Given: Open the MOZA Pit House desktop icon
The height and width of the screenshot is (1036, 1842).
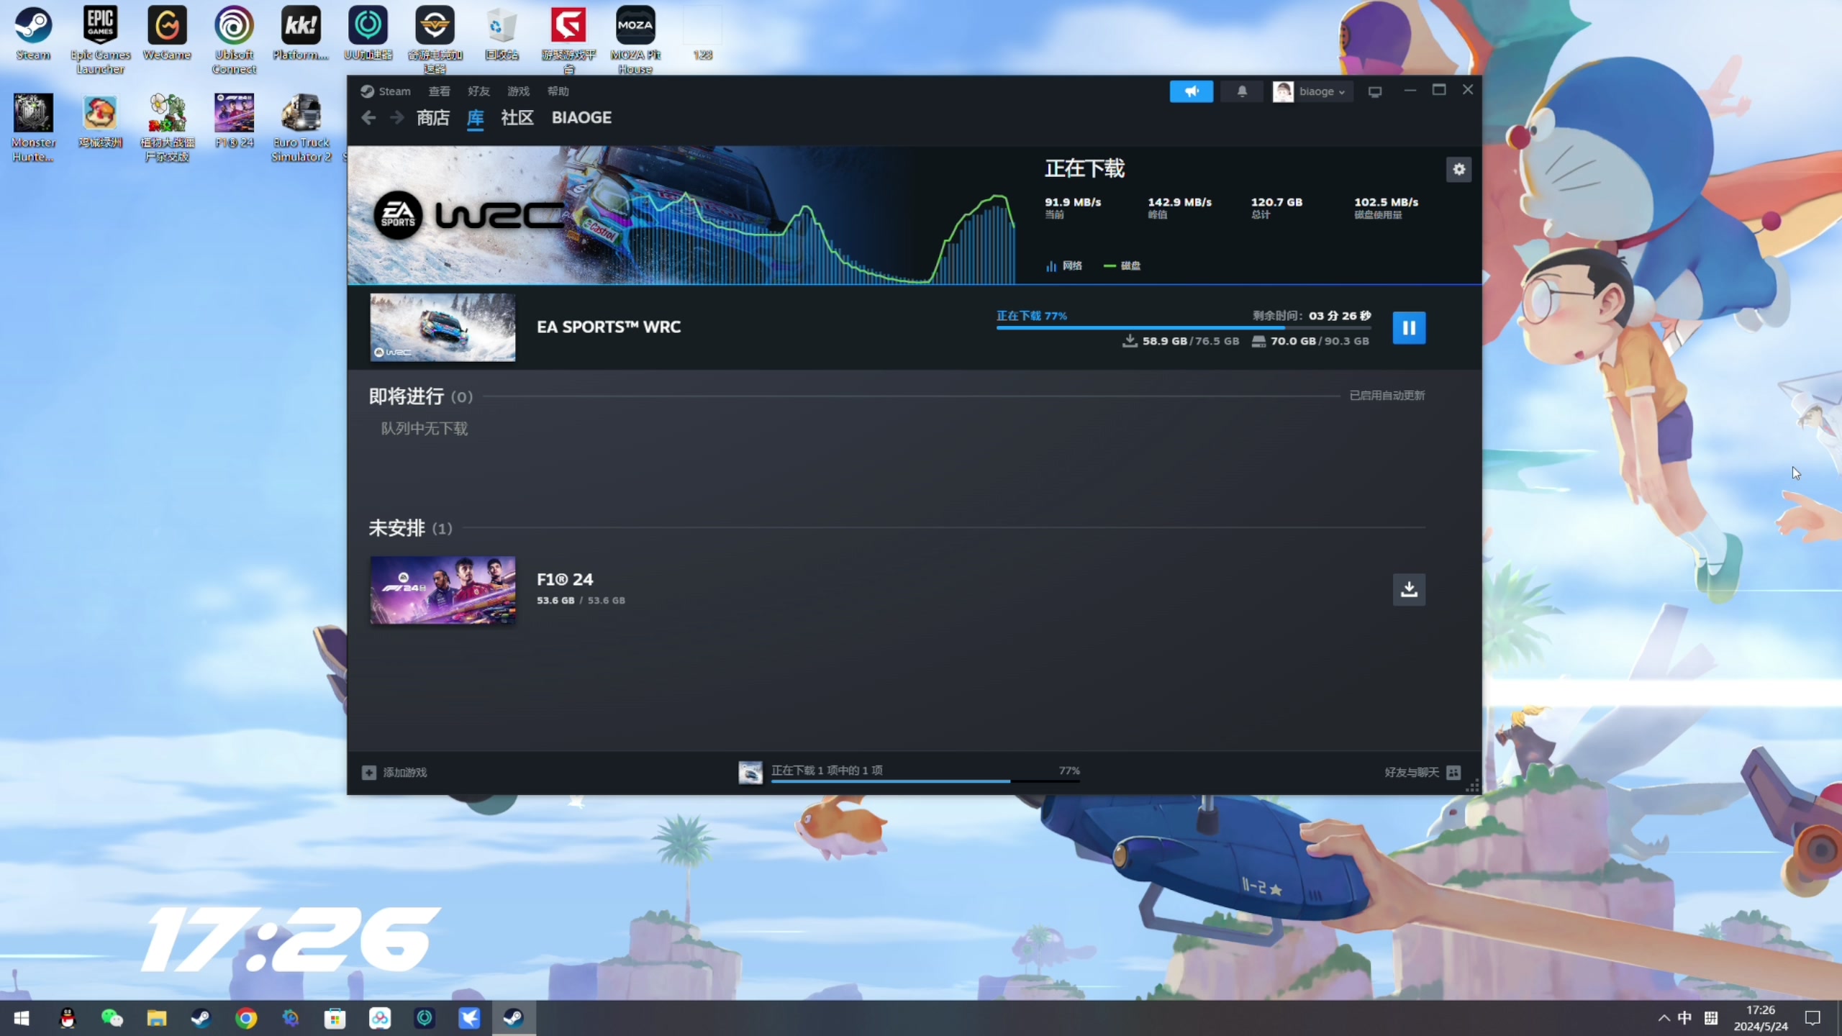Looking at the screenshot, I should [x=635, y=40].
